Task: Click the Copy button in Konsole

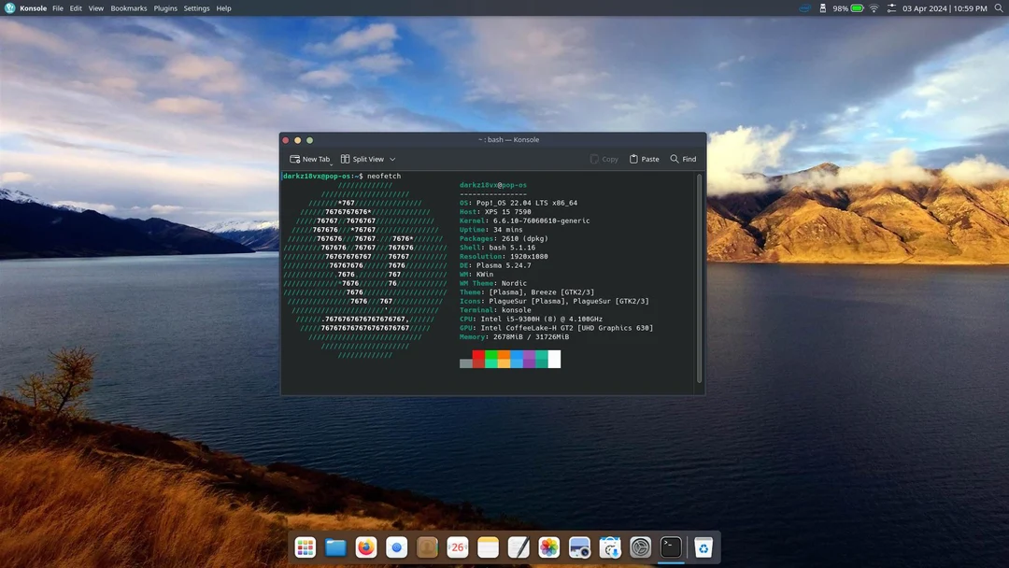Action: click(x=604, y=159)
